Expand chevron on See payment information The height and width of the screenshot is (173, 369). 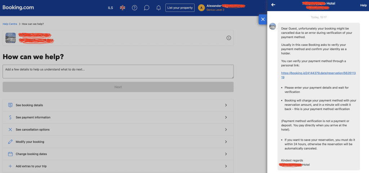226,117
